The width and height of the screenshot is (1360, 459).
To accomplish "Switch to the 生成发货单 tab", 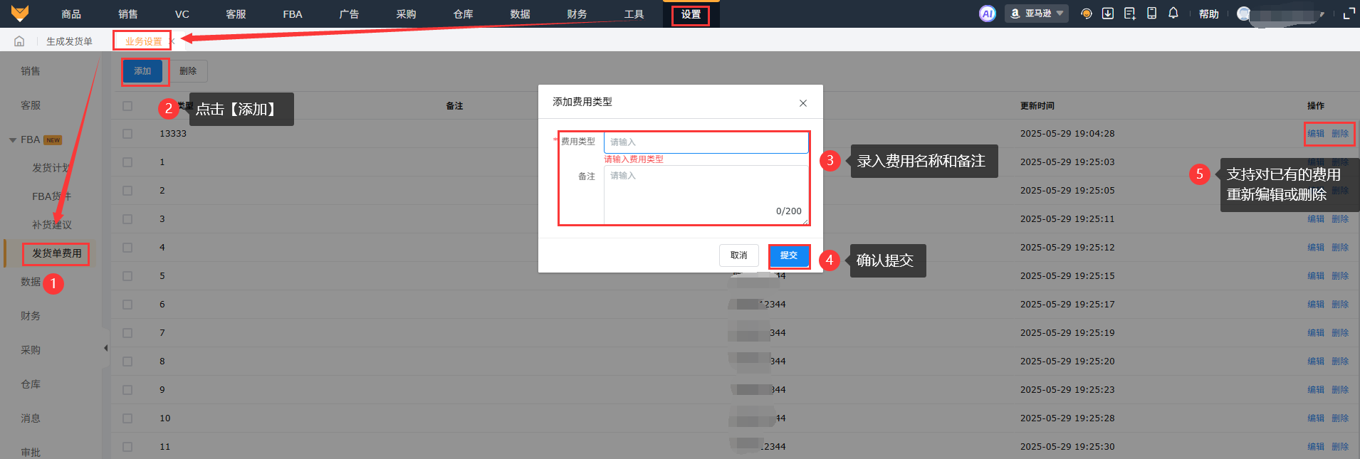I will 69,41.
